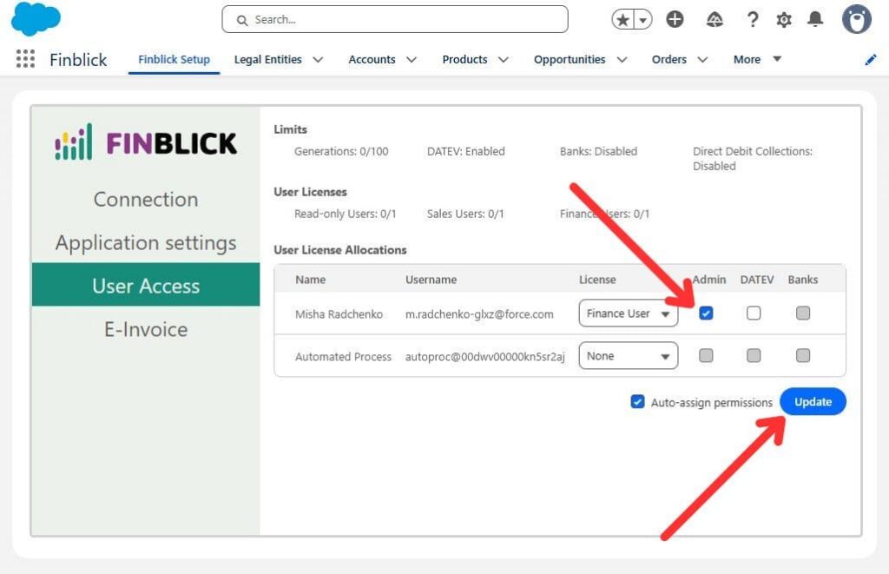Open the Orders tab
This screenshot has width=889, height=574.
669,59
